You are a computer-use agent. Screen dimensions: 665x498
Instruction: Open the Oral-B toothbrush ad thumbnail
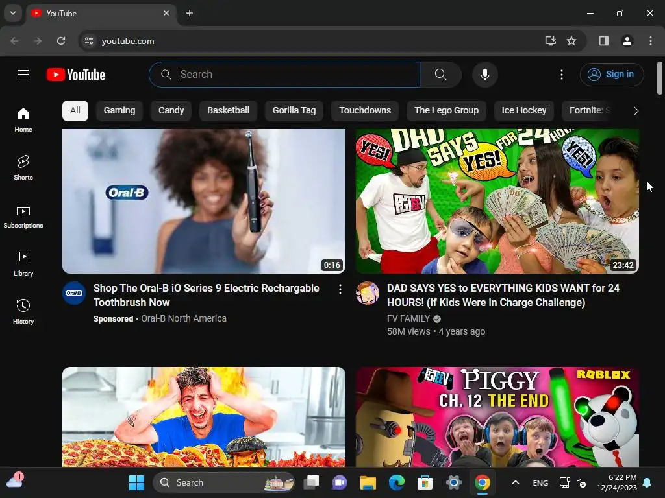pos(204,201)
